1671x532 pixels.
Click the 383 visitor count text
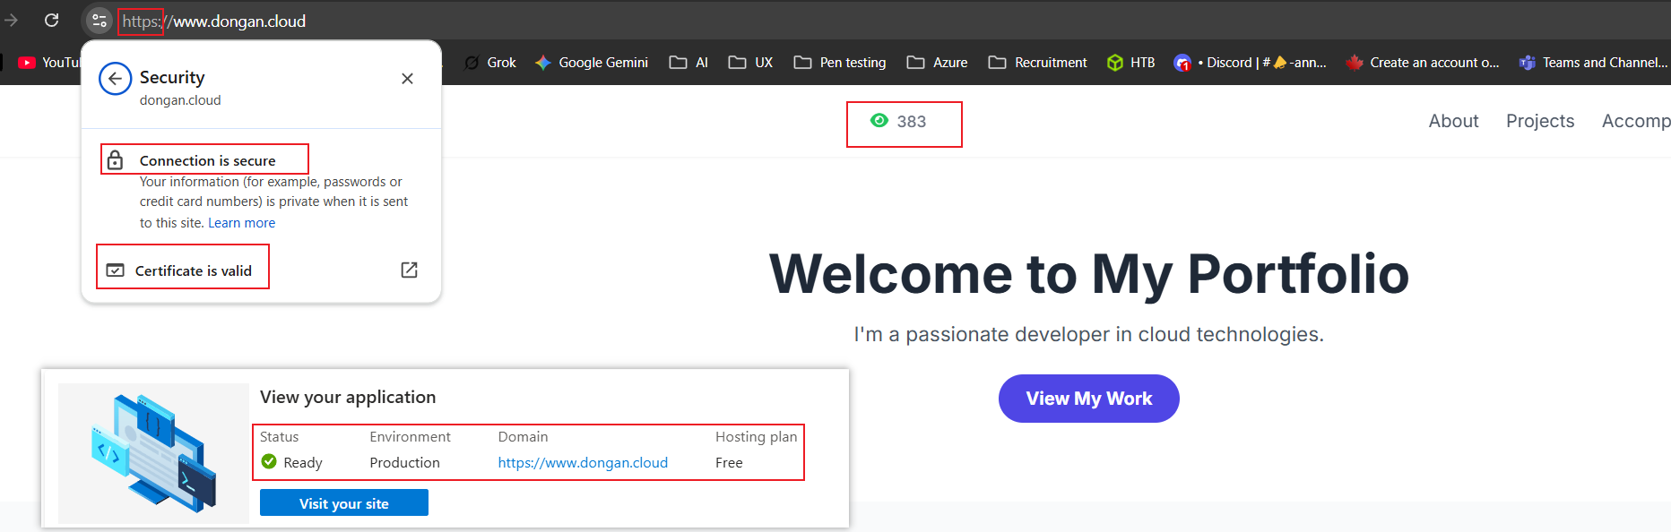coord(912,122)
